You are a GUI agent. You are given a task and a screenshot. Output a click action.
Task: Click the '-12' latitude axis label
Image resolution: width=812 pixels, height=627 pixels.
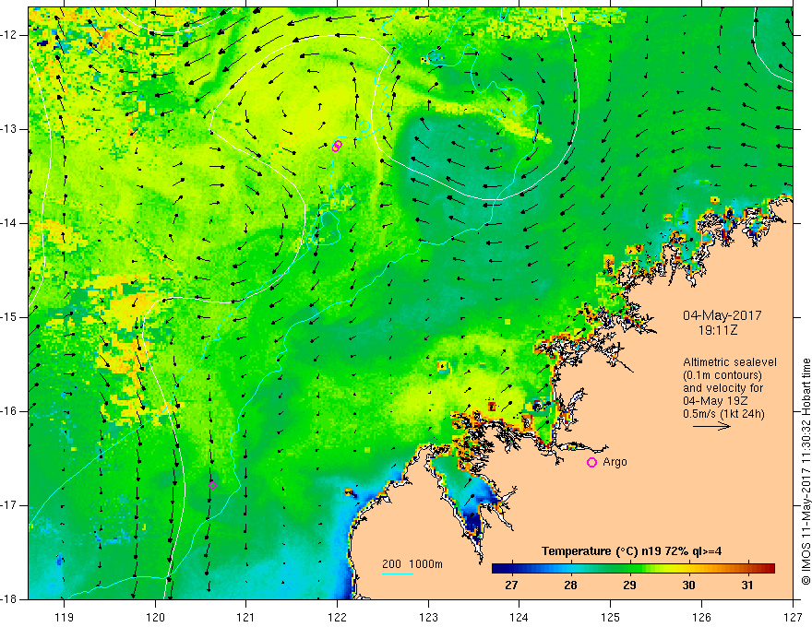point(10,35)
